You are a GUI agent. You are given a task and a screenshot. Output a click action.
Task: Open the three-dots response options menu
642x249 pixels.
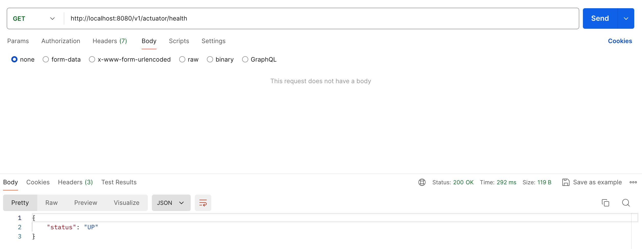[x=633, y=182]
